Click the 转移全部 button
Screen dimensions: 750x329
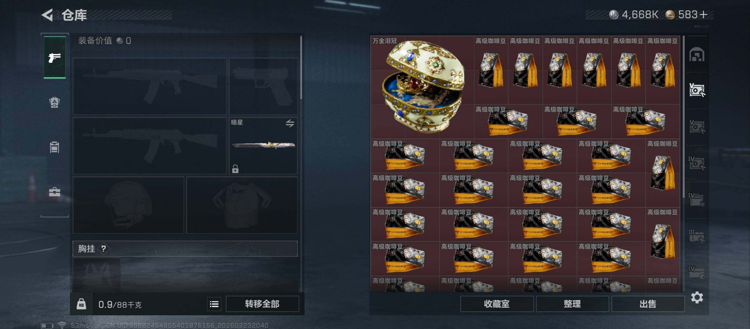click(x=262, y=304)
